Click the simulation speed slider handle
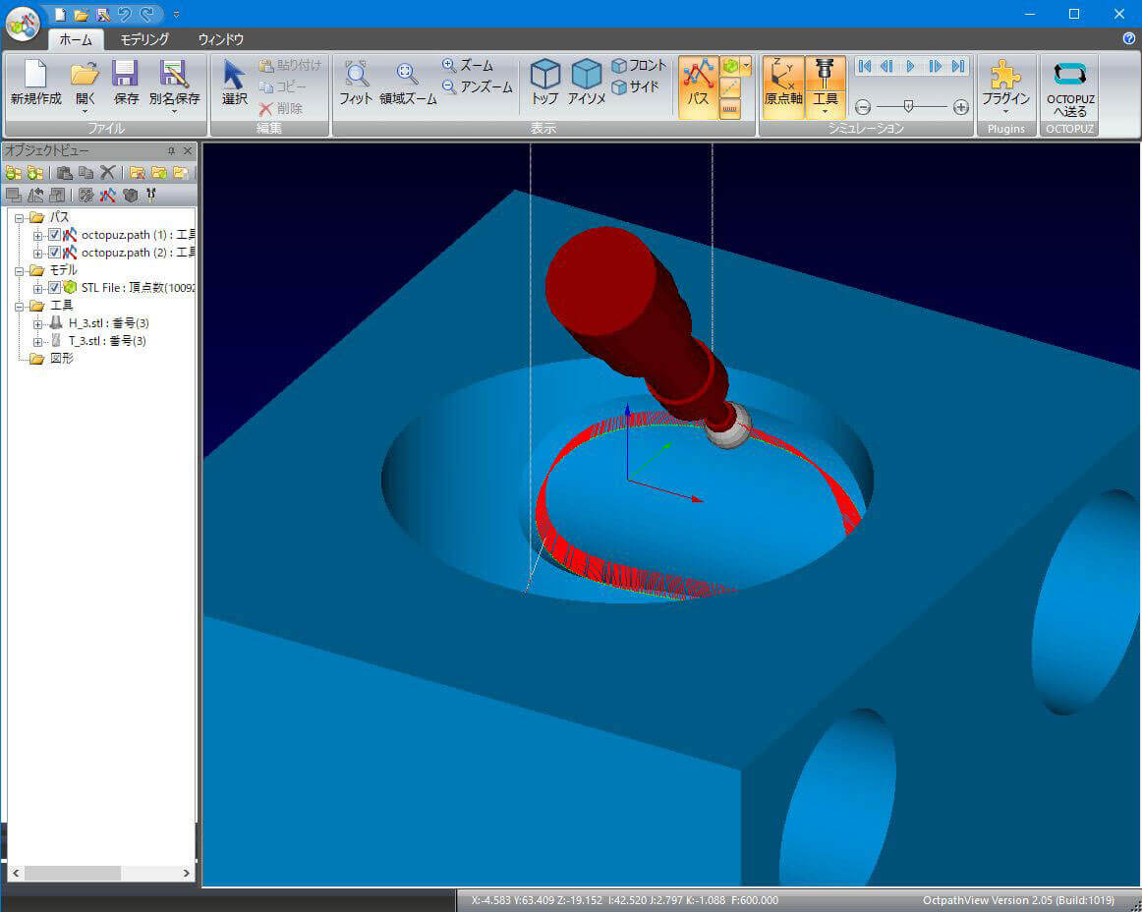The height and width of the screenshot is (912, 1142). click(909, 106)
